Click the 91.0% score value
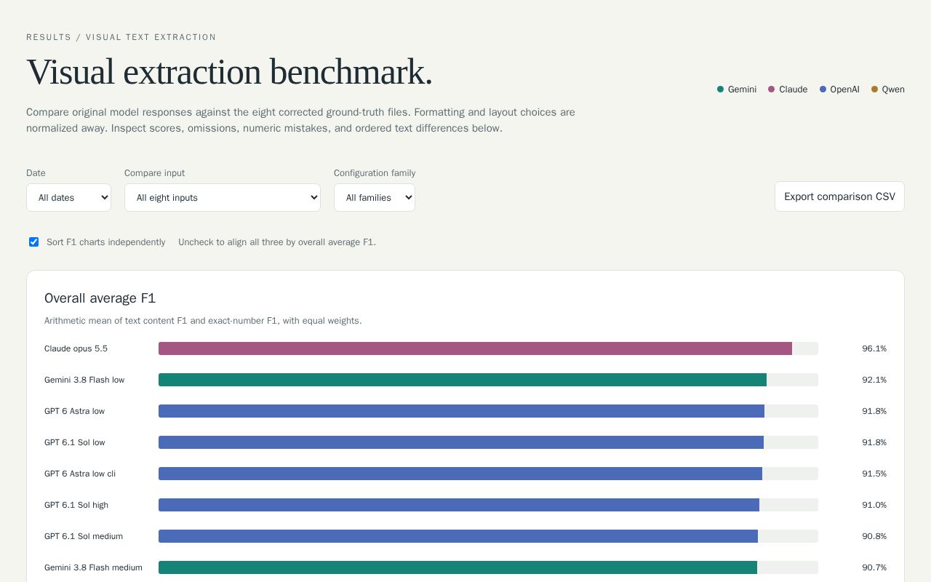931x582 pixels. [874, 505]
